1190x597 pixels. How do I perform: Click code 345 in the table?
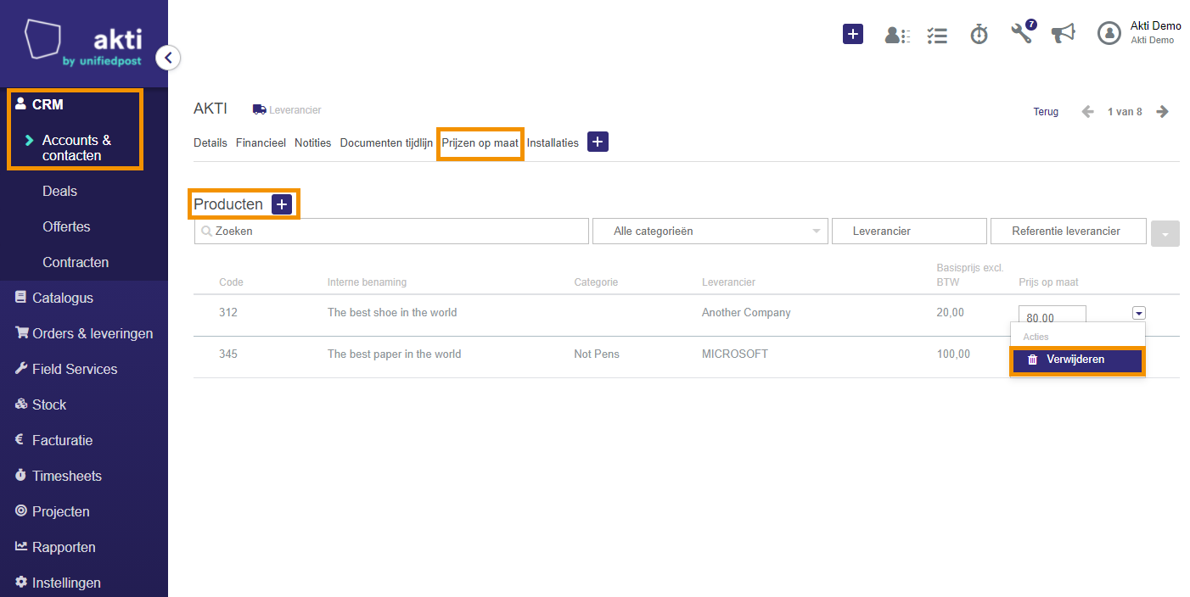point(228,354)
